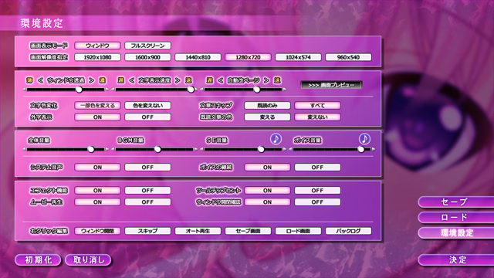
Task: Assign right-click to ウィンドウ開閉
Action: [97, 231]
